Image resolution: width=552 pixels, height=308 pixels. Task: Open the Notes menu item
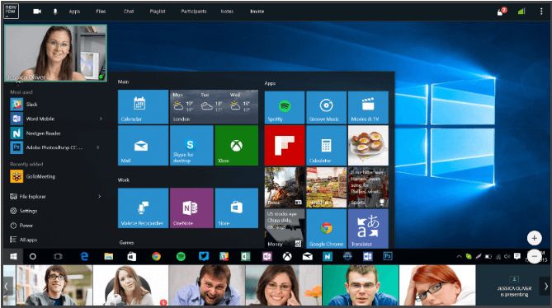[x=227, y=12]
